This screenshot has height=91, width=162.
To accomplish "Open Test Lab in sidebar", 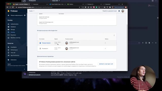I will (x=13, y=53).
